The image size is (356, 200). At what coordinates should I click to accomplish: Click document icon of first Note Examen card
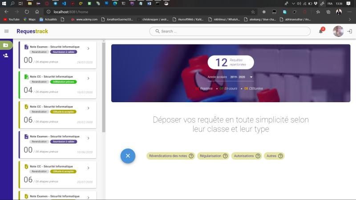(x=26, y=47)
